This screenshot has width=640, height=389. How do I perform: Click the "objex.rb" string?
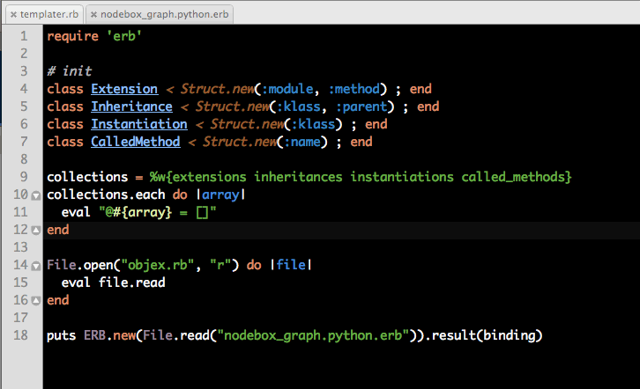pos(158,265)
